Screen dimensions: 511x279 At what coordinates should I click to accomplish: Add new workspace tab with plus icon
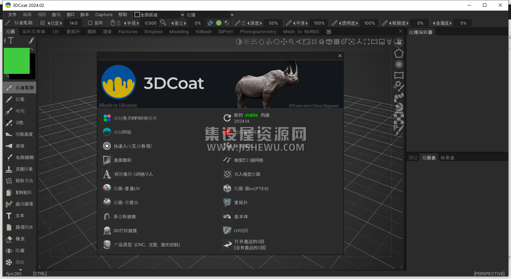coord(329,32)
